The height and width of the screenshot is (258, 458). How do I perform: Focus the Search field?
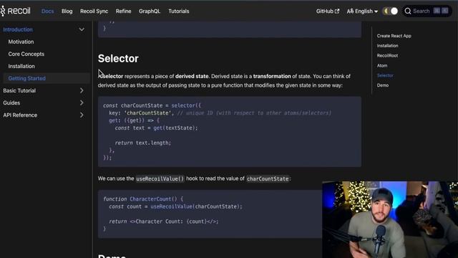(x=427, y=11)
